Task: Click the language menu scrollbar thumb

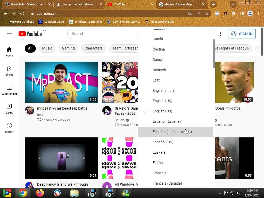Action: tap(214, 54)
